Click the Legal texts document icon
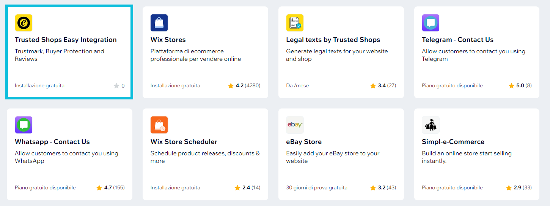Image resolution: width=550 pixels, height=206 pixels. (295, 23)
